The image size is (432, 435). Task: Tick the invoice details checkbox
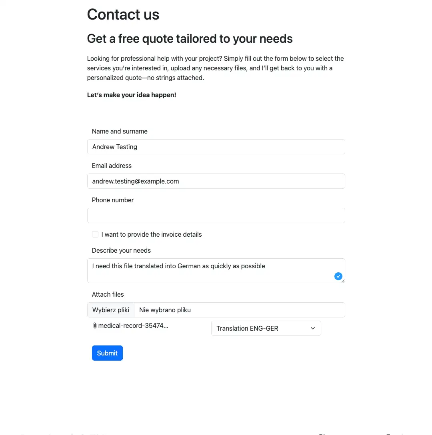pyautogui.click(x=95, y=234)
